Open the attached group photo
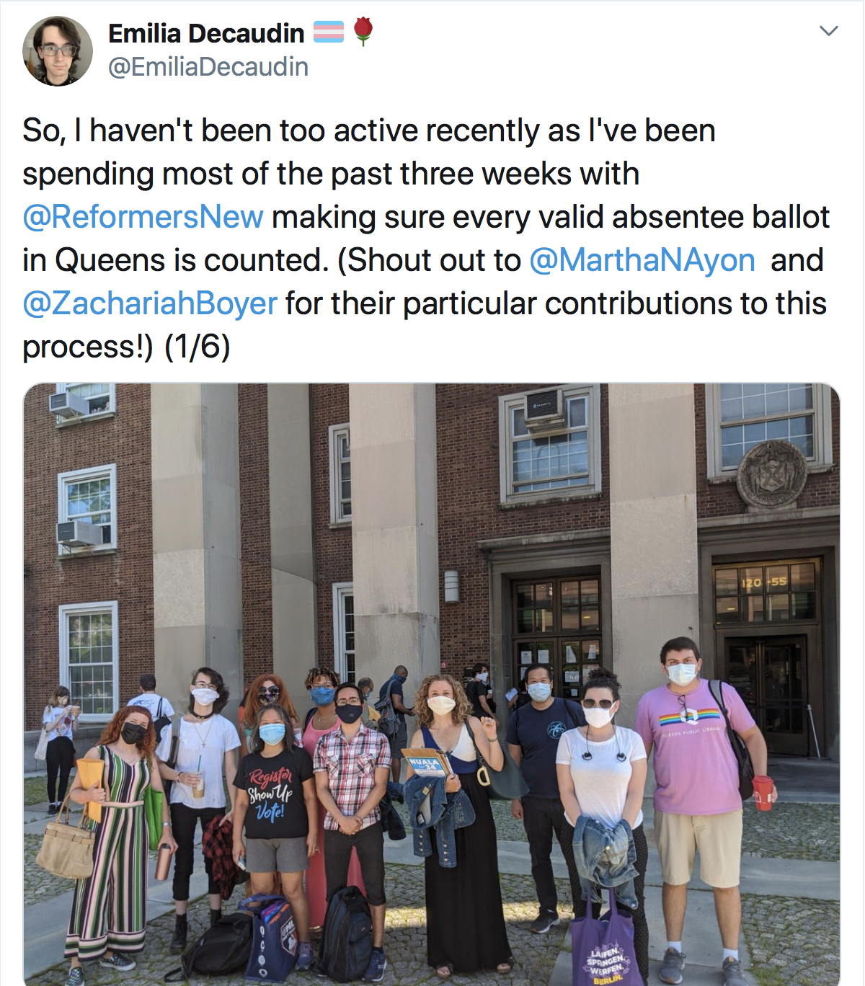Viewport: 865px width, 986px height. (432, 684)
